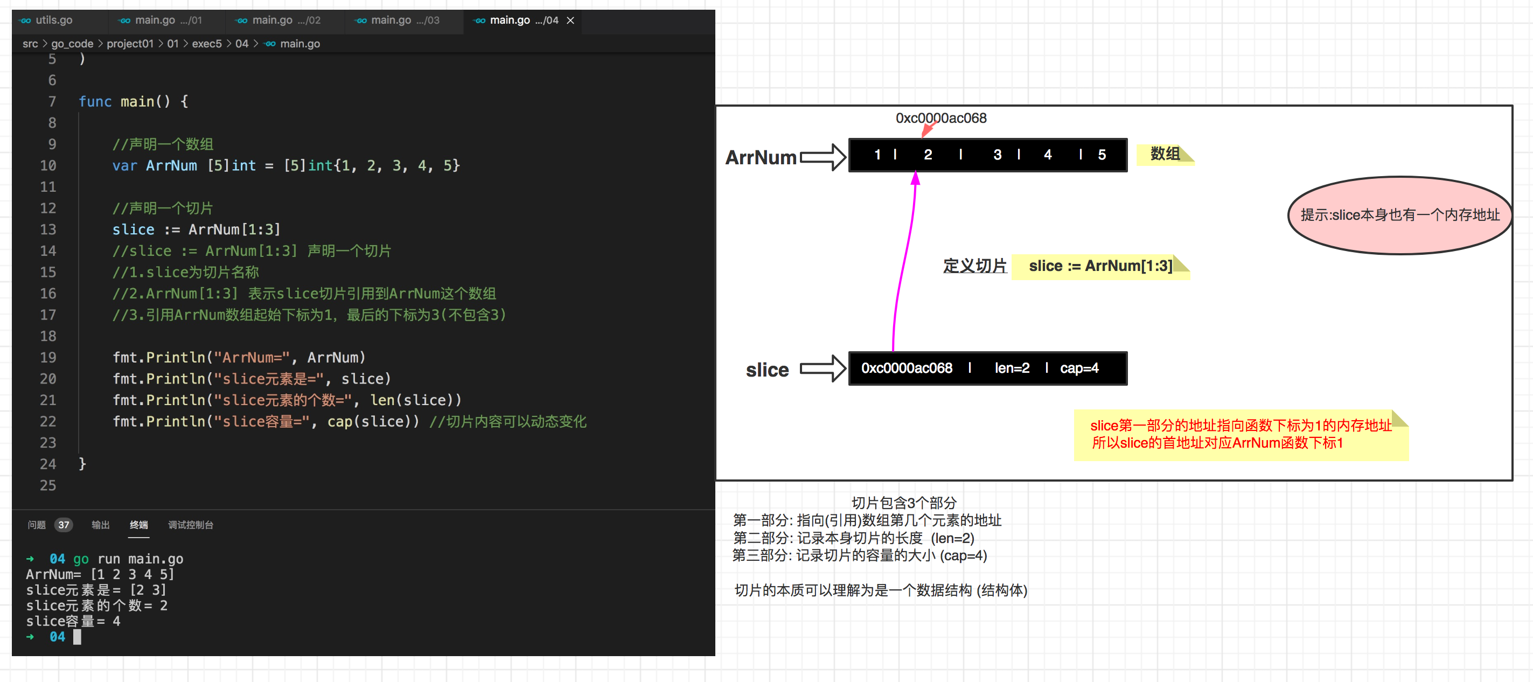Click Go icon on main.go .../01 tab

124,20
